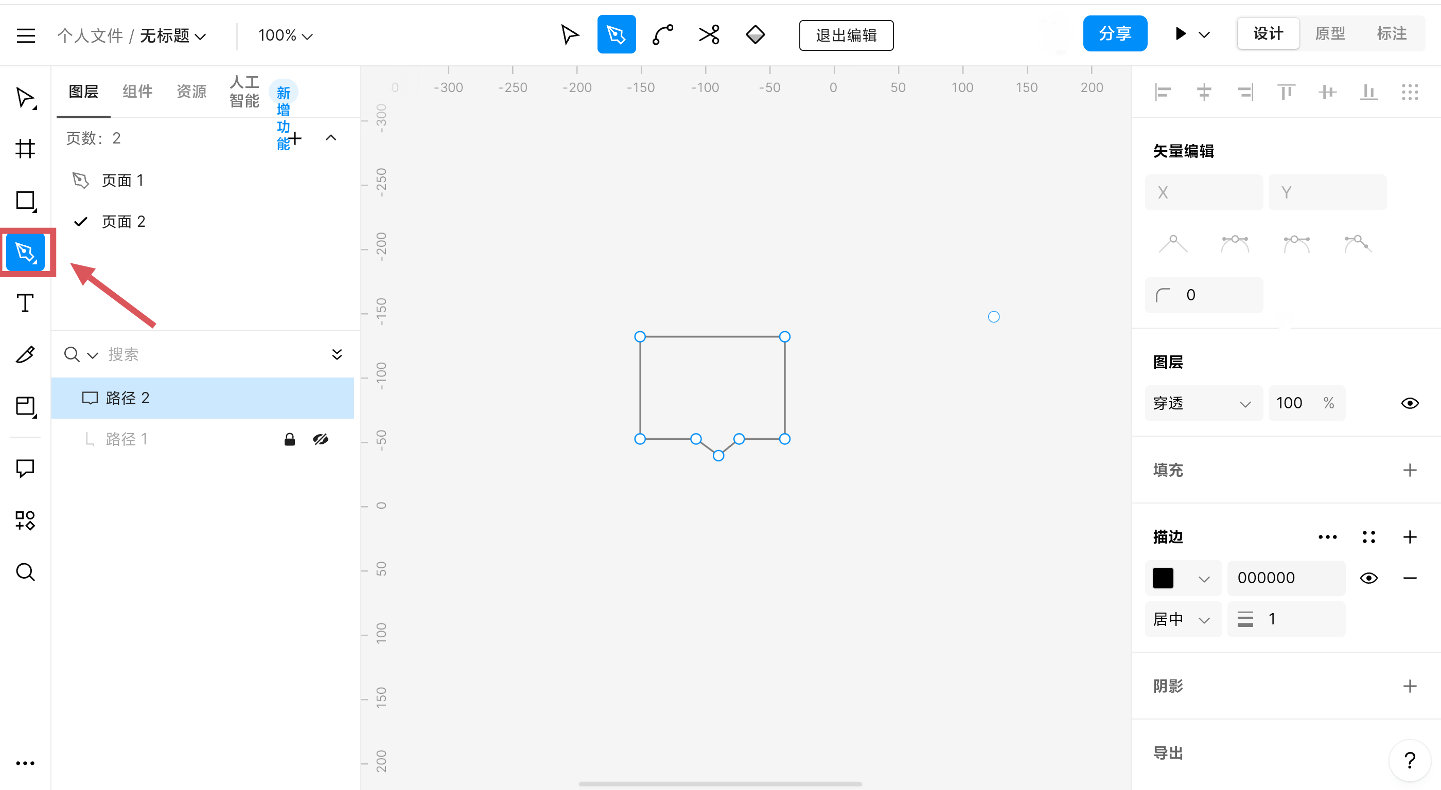Set anchor to disconnected handles type
Image resolution: width=1441 pixels, height=790 pixels.
(1358, 244)
